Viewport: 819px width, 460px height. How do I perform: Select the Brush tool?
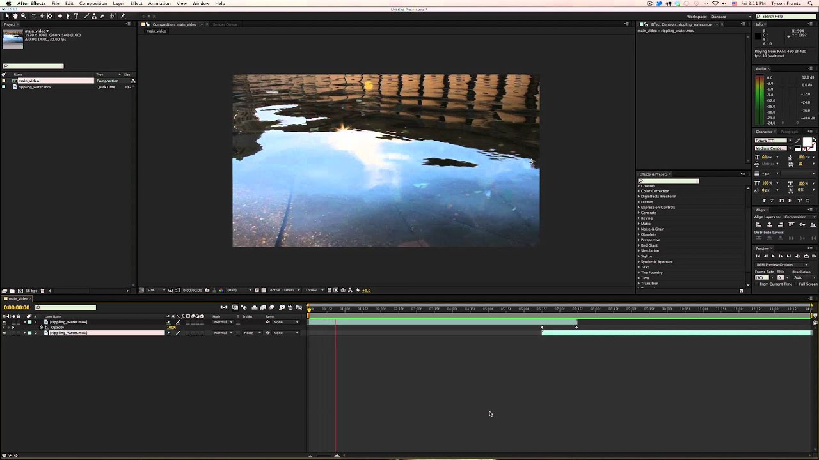coord(86,16)
